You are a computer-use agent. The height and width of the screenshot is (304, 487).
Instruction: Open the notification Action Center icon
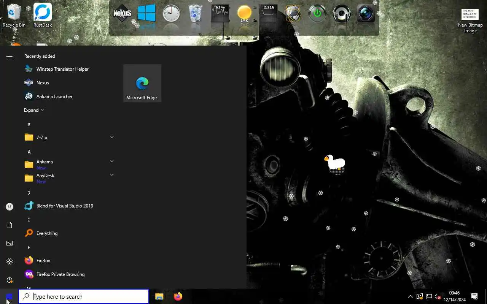(474, 296)
